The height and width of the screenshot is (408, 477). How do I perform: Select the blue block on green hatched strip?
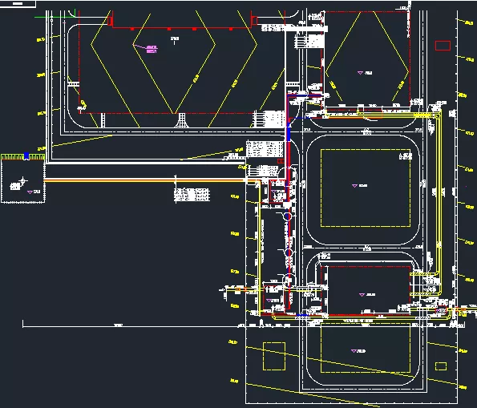[x=26, y=156]
